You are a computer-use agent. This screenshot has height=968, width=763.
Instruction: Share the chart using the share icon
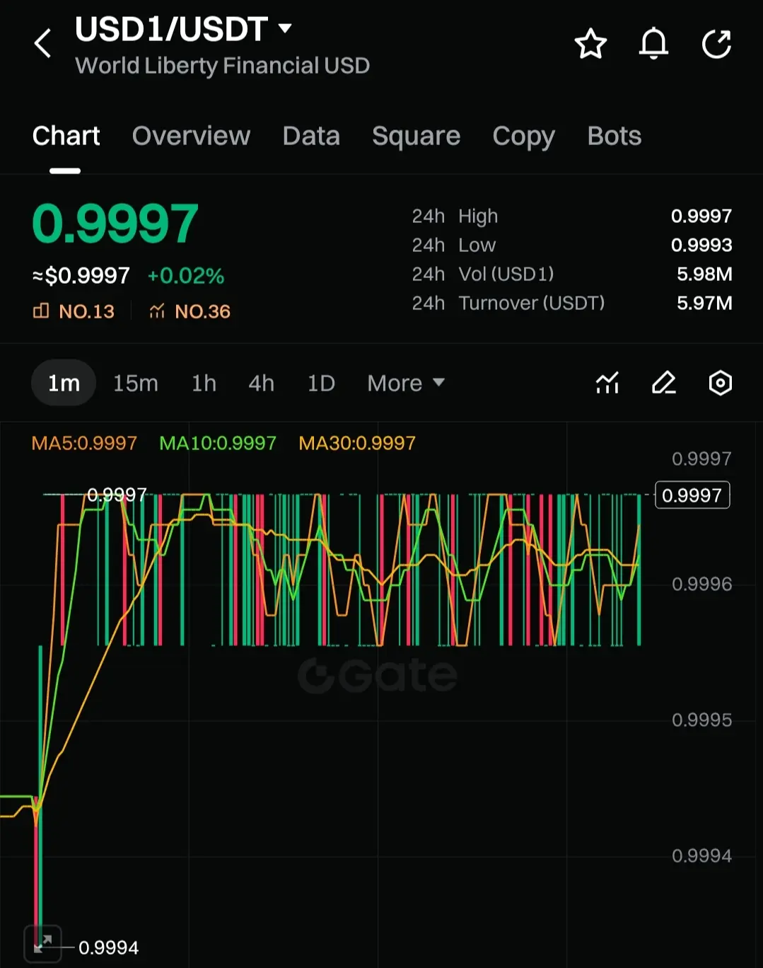click(x=716, y=44)
